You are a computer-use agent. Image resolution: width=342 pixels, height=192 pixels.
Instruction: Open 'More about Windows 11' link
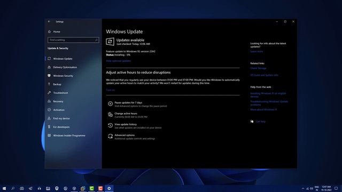(263, 109)
